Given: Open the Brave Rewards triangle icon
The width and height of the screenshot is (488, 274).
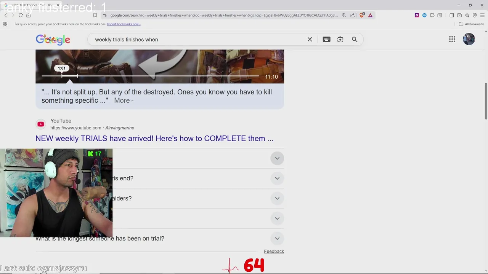Looking at the screenshot, I should pos(370,15).
